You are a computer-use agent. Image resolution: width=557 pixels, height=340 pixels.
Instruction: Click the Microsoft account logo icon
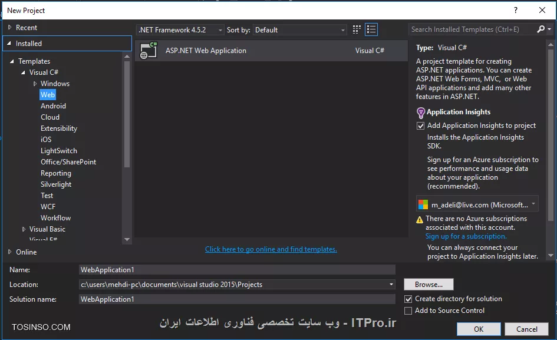pos(423,204)
